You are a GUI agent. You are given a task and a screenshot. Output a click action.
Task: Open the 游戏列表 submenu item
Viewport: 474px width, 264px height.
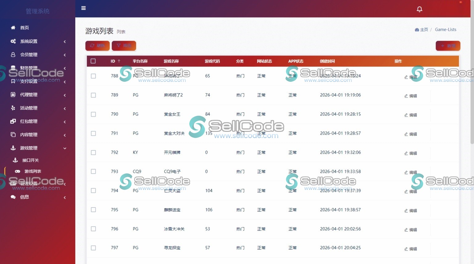click(33, 171)
